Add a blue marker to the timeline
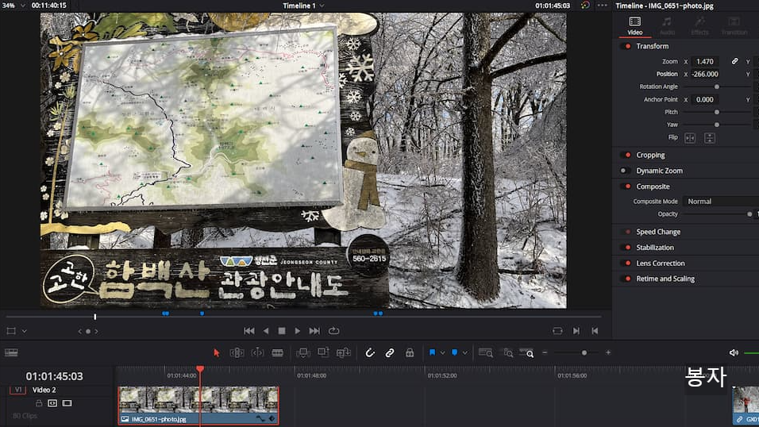The height and width of the screenshot is (427, 759). (455, 353)
